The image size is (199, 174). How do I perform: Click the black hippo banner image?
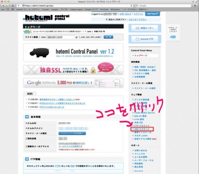point(39,53)
